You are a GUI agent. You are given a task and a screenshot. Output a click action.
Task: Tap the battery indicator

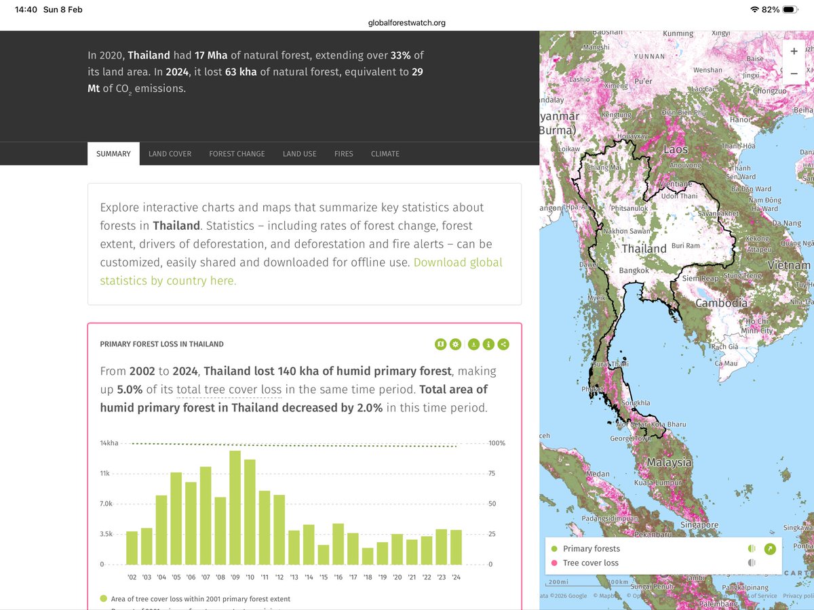pyautogui.click(x=790, y=9)
